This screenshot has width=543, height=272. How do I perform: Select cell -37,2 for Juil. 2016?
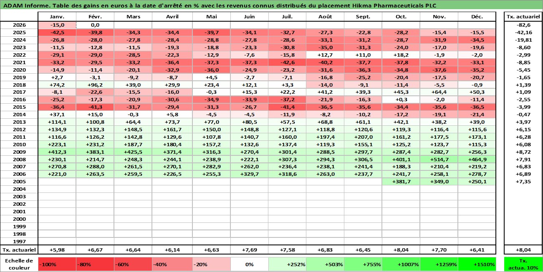(287, 100)
